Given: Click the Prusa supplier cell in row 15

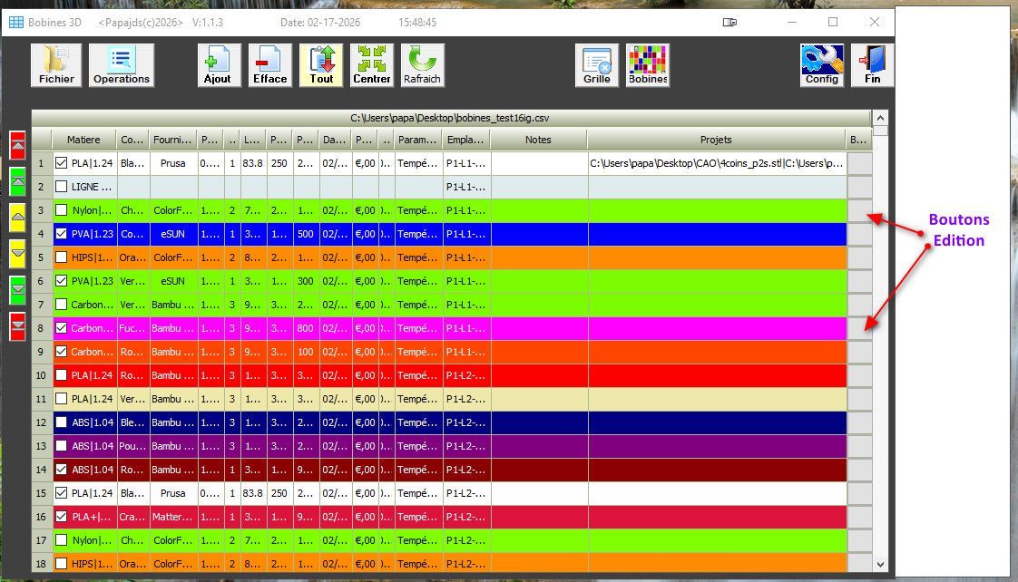Looking at the screenshot, I should coord(173,493).
